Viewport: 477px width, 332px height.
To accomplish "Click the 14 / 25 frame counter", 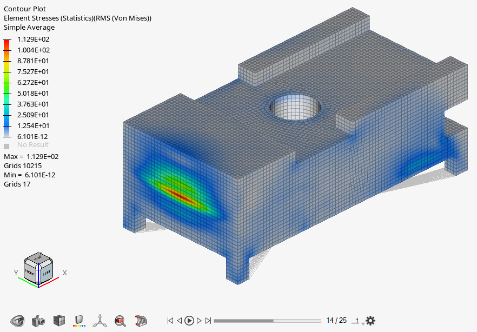I will point(336,321).
